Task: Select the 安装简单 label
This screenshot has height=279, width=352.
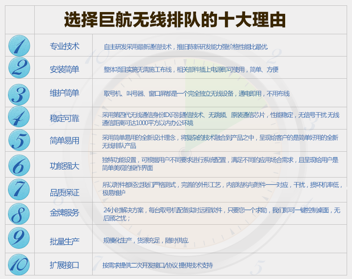Action: 64,69
